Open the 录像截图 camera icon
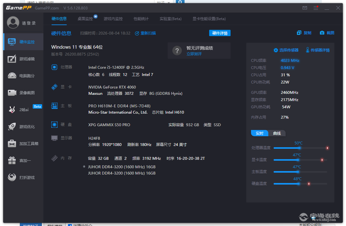Image resolution: width=346 pixels, height=226 pixels. pyautogui.click(x=12, y=93)
